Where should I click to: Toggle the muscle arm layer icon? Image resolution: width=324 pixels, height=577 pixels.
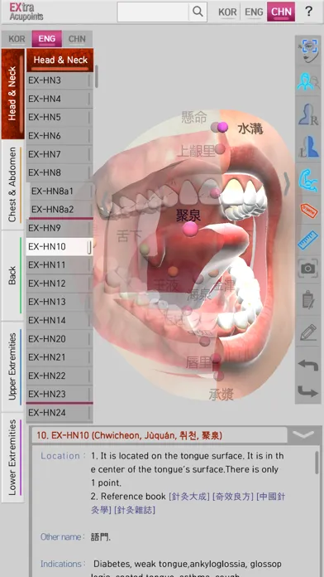(307, 180)
